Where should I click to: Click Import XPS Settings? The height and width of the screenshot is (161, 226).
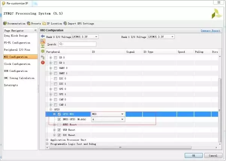point(79,23)
